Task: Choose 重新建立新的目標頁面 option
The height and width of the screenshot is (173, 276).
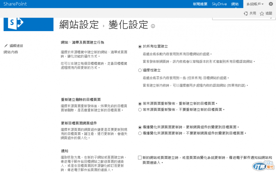Action: point(140,103)
